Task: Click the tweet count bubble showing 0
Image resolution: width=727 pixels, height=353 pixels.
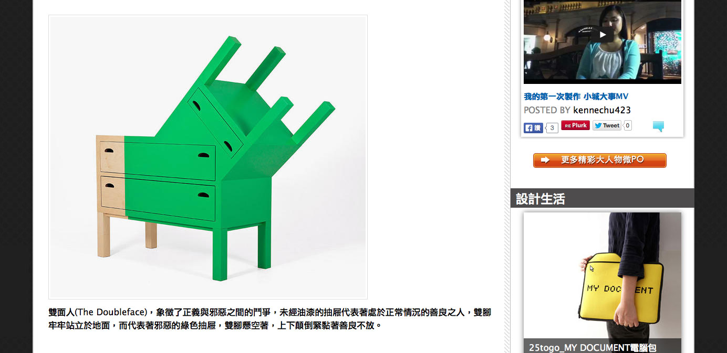Action: (628, 125)
